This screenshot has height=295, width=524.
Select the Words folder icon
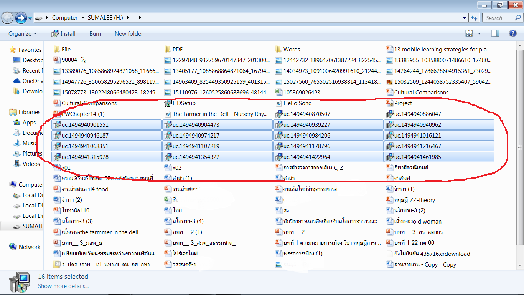tap(278, 50)
